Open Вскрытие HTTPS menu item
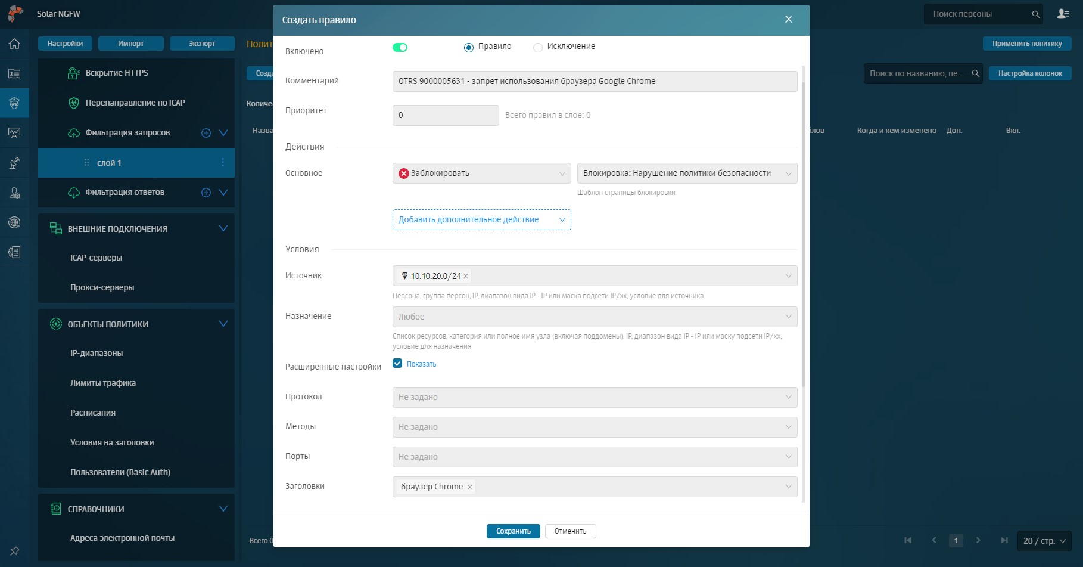Image resolution: width=1083 pixels, height=567 pixels. [x=117, y=73]
